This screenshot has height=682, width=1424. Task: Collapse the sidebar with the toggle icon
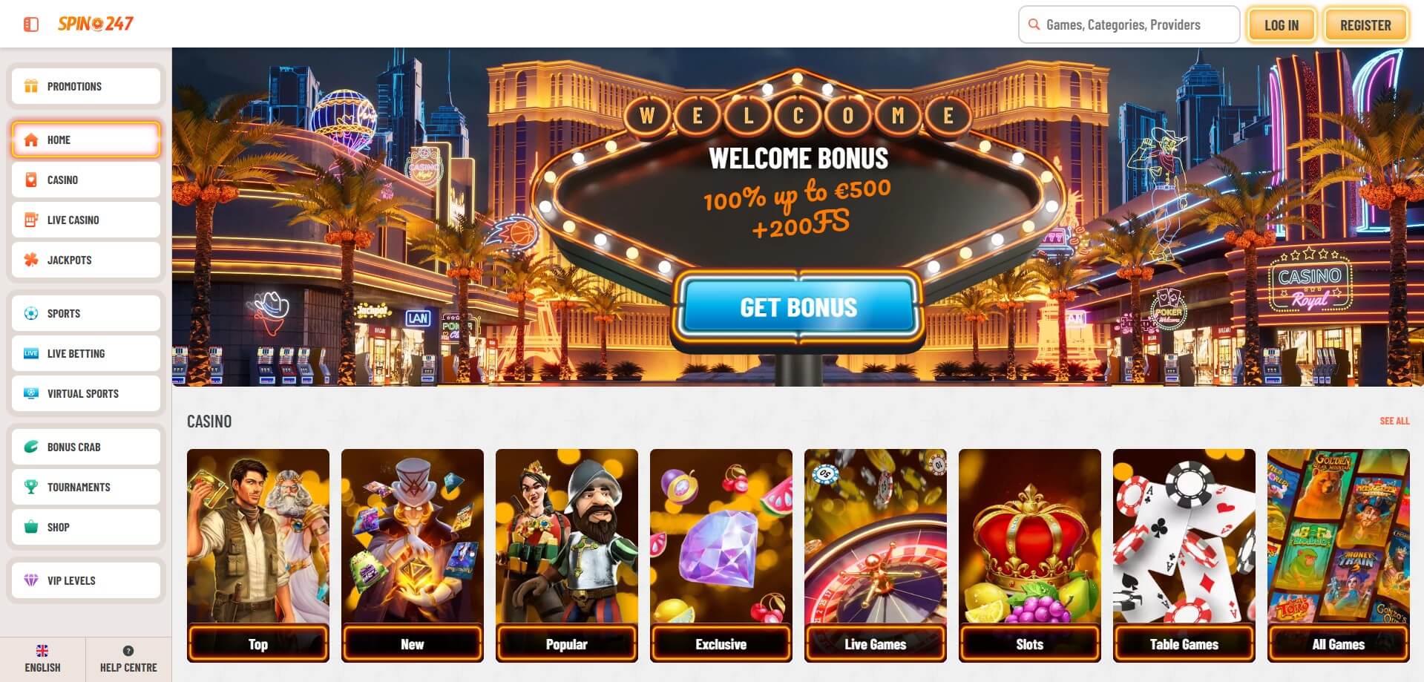point(31,24)
